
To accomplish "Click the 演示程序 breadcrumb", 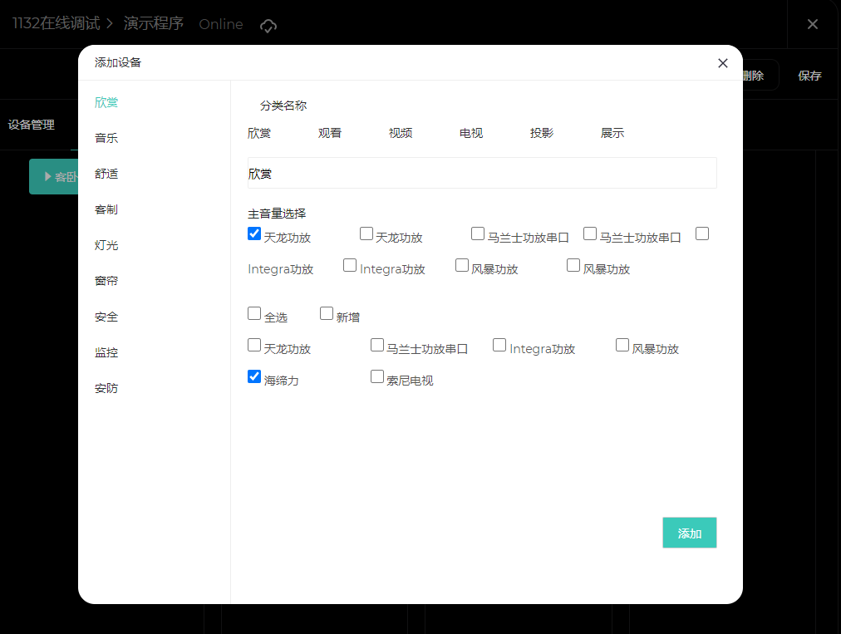I will click(x=154, y=23).
